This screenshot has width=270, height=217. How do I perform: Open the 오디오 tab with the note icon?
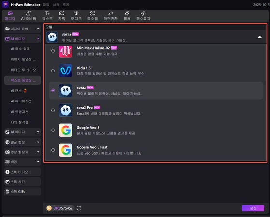tap(76, 15)
